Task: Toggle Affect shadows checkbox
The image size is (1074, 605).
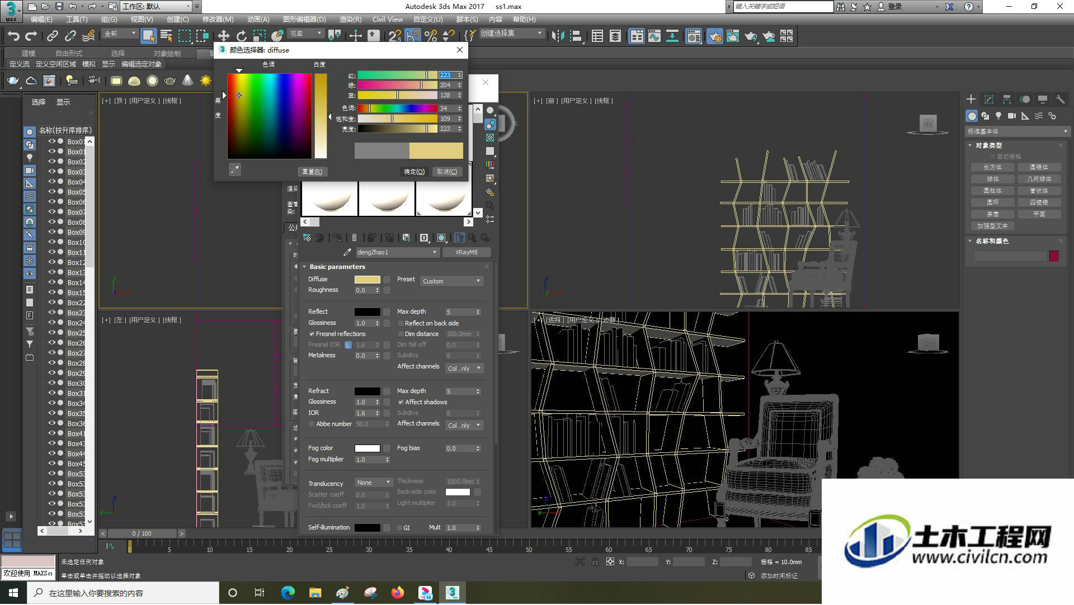Action: pos(401,402)
